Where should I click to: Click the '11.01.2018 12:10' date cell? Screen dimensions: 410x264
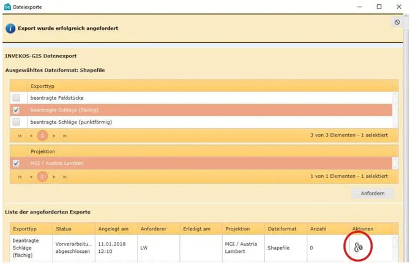116,248
